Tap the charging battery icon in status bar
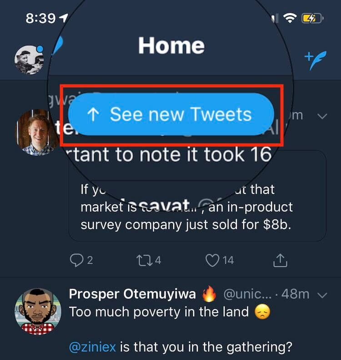Screen dimensions: 341x360 click(x=312, y=18)
